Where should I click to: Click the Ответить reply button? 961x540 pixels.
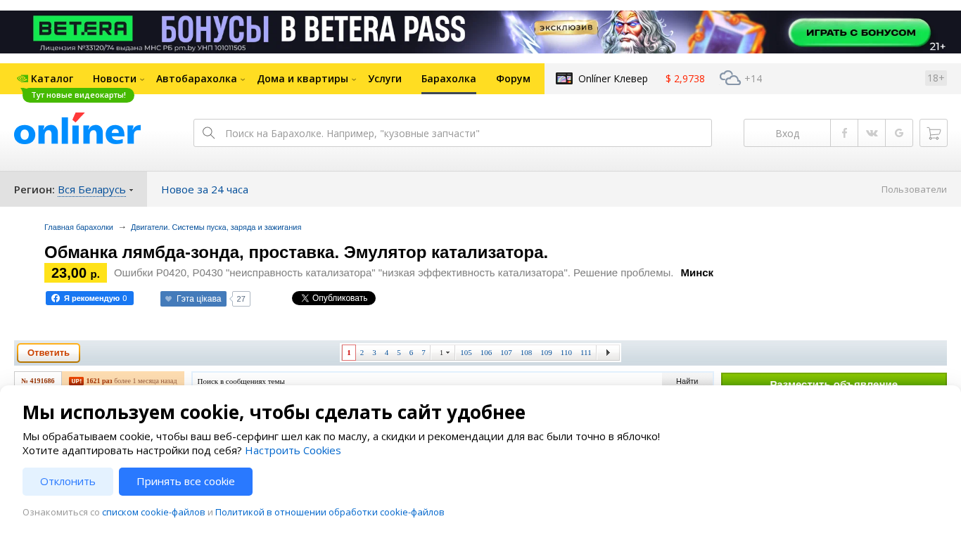coord(49,353)
